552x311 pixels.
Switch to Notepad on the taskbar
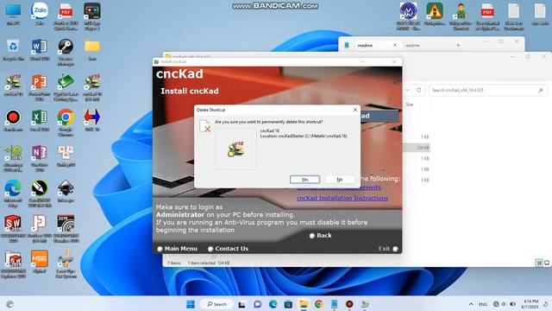pos(334,304)
